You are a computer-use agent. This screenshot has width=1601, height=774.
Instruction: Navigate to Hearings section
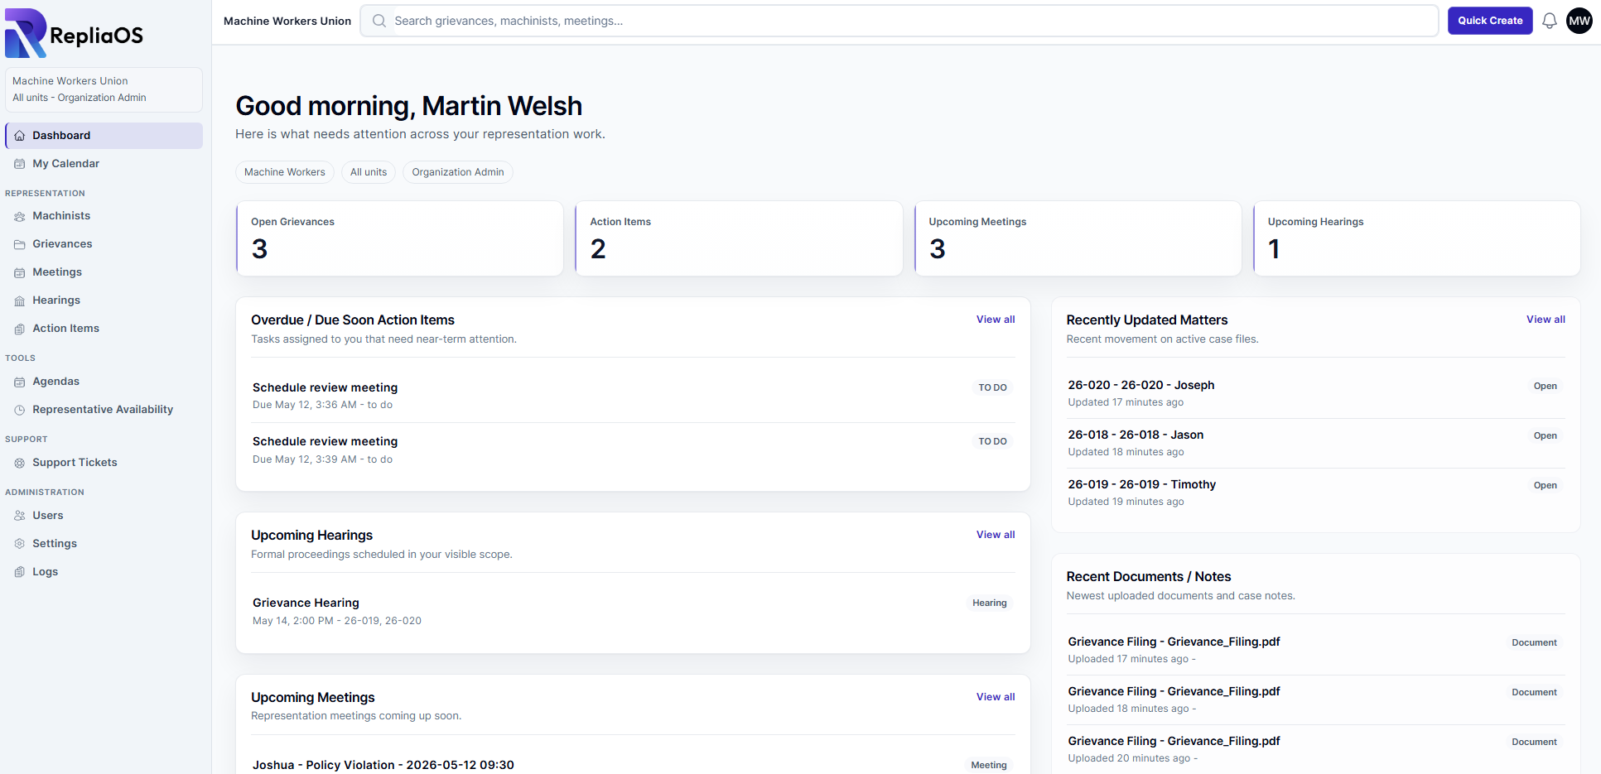(104, 300)
